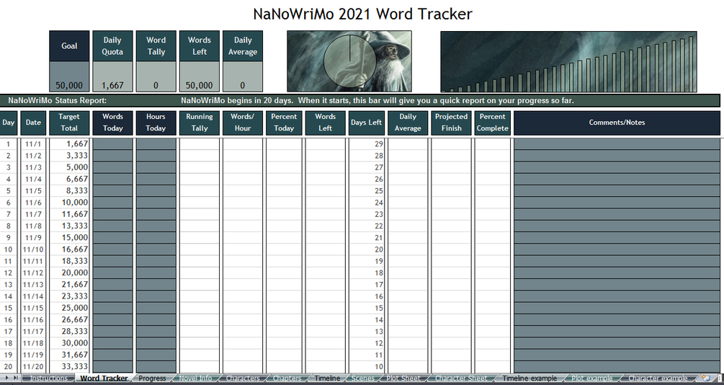Click the wizard clock progress image
724x385 pixels.
(349, 61)
